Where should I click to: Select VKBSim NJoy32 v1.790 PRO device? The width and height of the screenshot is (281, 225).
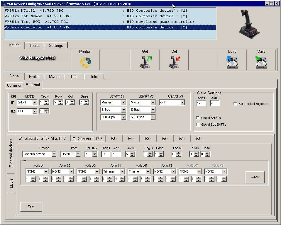pyautogui.click(x=110, y=11)
